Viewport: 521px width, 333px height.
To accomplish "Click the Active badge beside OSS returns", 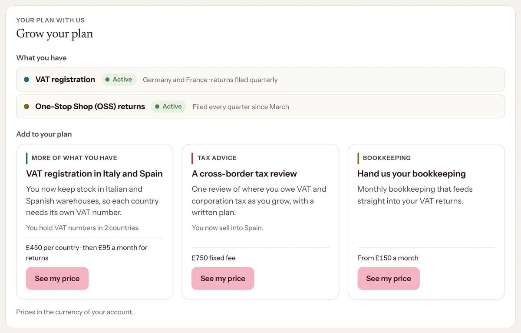I will click(x=168, y=107).
